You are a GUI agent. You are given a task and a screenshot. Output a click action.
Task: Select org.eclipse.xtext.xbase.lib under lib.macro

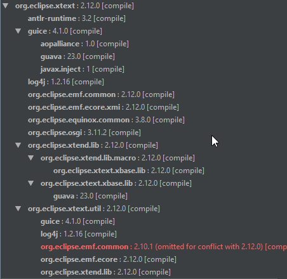[129, 171]
